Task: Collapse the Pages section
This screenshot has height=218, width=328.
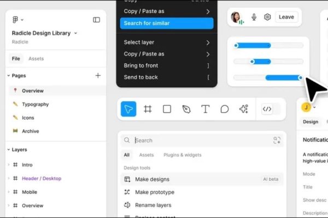Action: tap(9, 76)
